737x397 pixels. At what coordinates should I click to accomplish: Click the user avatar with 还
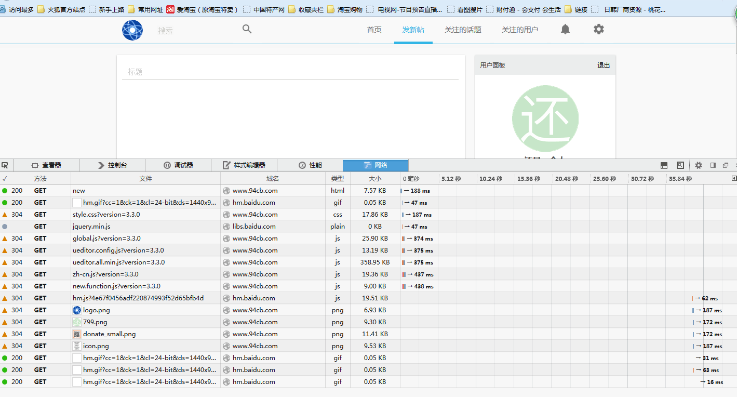tap(545, 118)
